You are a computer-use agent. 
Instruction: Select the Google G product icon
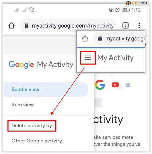coord(100,85)
